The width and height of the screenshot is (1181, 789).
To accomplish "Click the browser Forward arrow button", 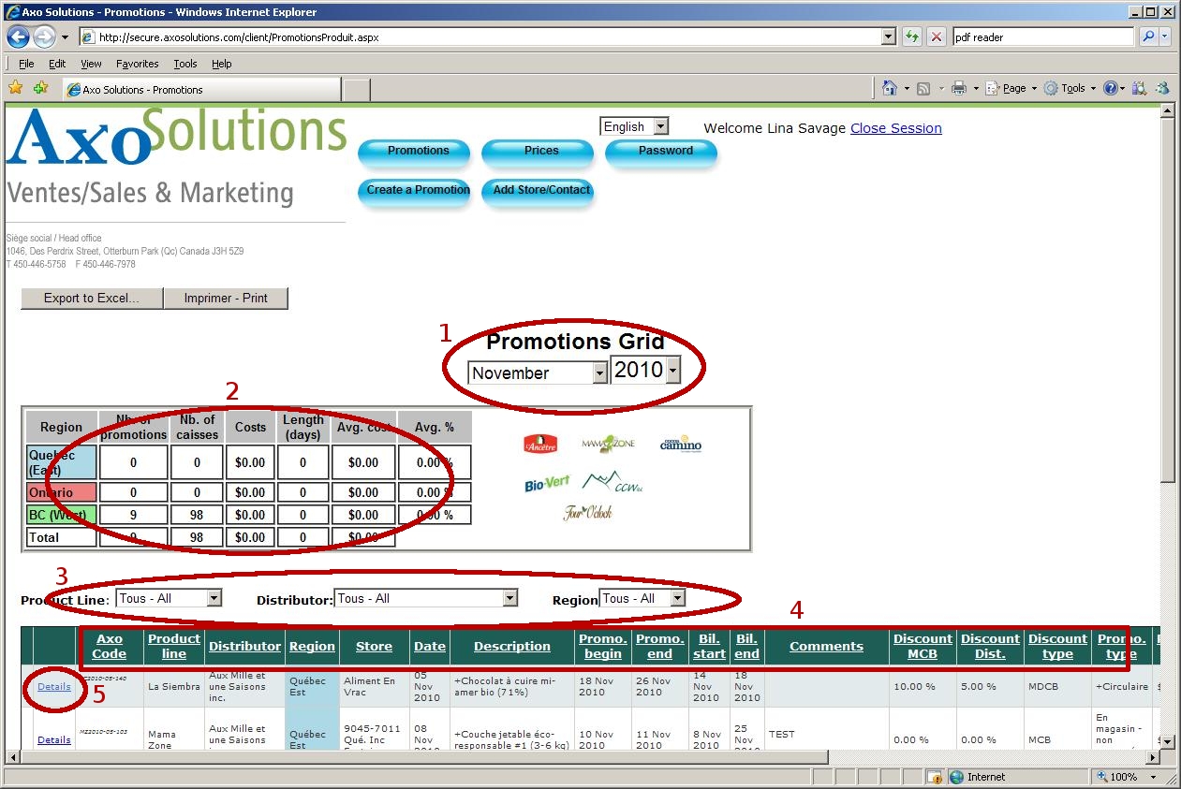I will (44, 37).
